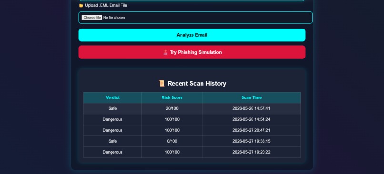Click Dangerous verdict in the 14:54:24 row
The image size is (384, 174).
[112, 119]
